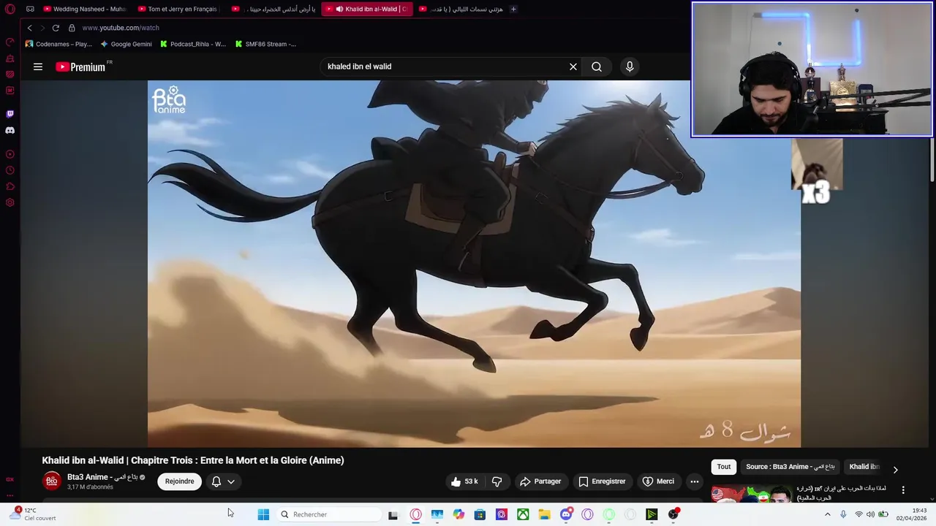Switch to Wedding Nasheed tab

coord(83,9)
